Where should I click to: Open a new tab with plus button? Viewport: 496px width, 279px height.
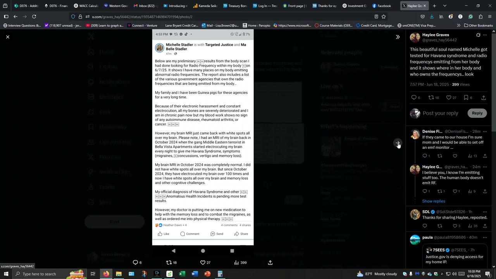point(434,6)
